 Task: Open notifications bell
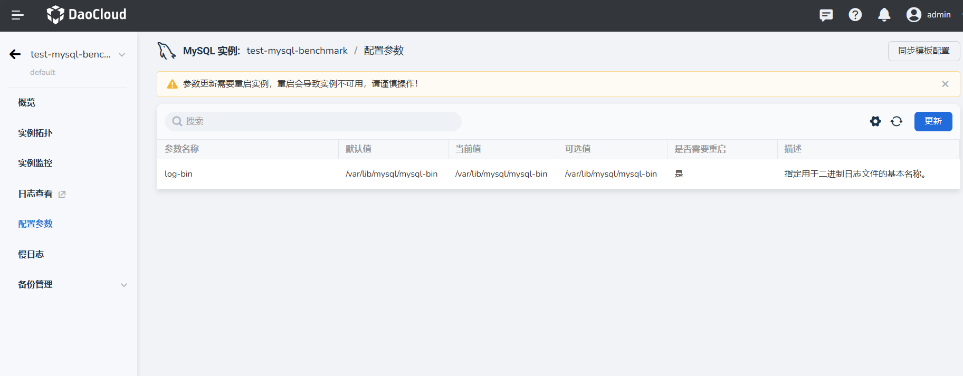884,15
